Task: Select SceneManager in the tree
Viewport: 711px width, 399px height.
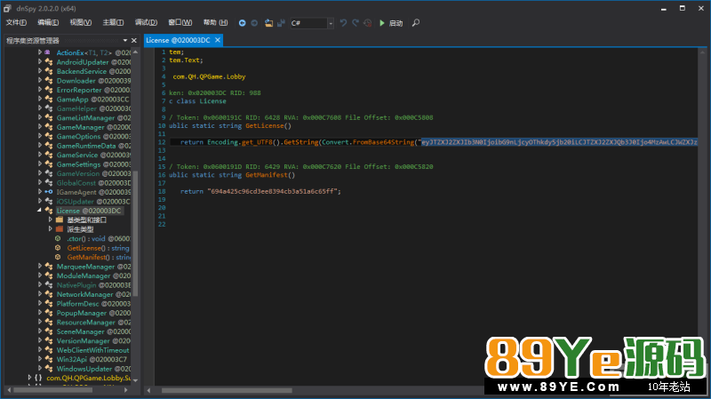Action: (93, 331)
